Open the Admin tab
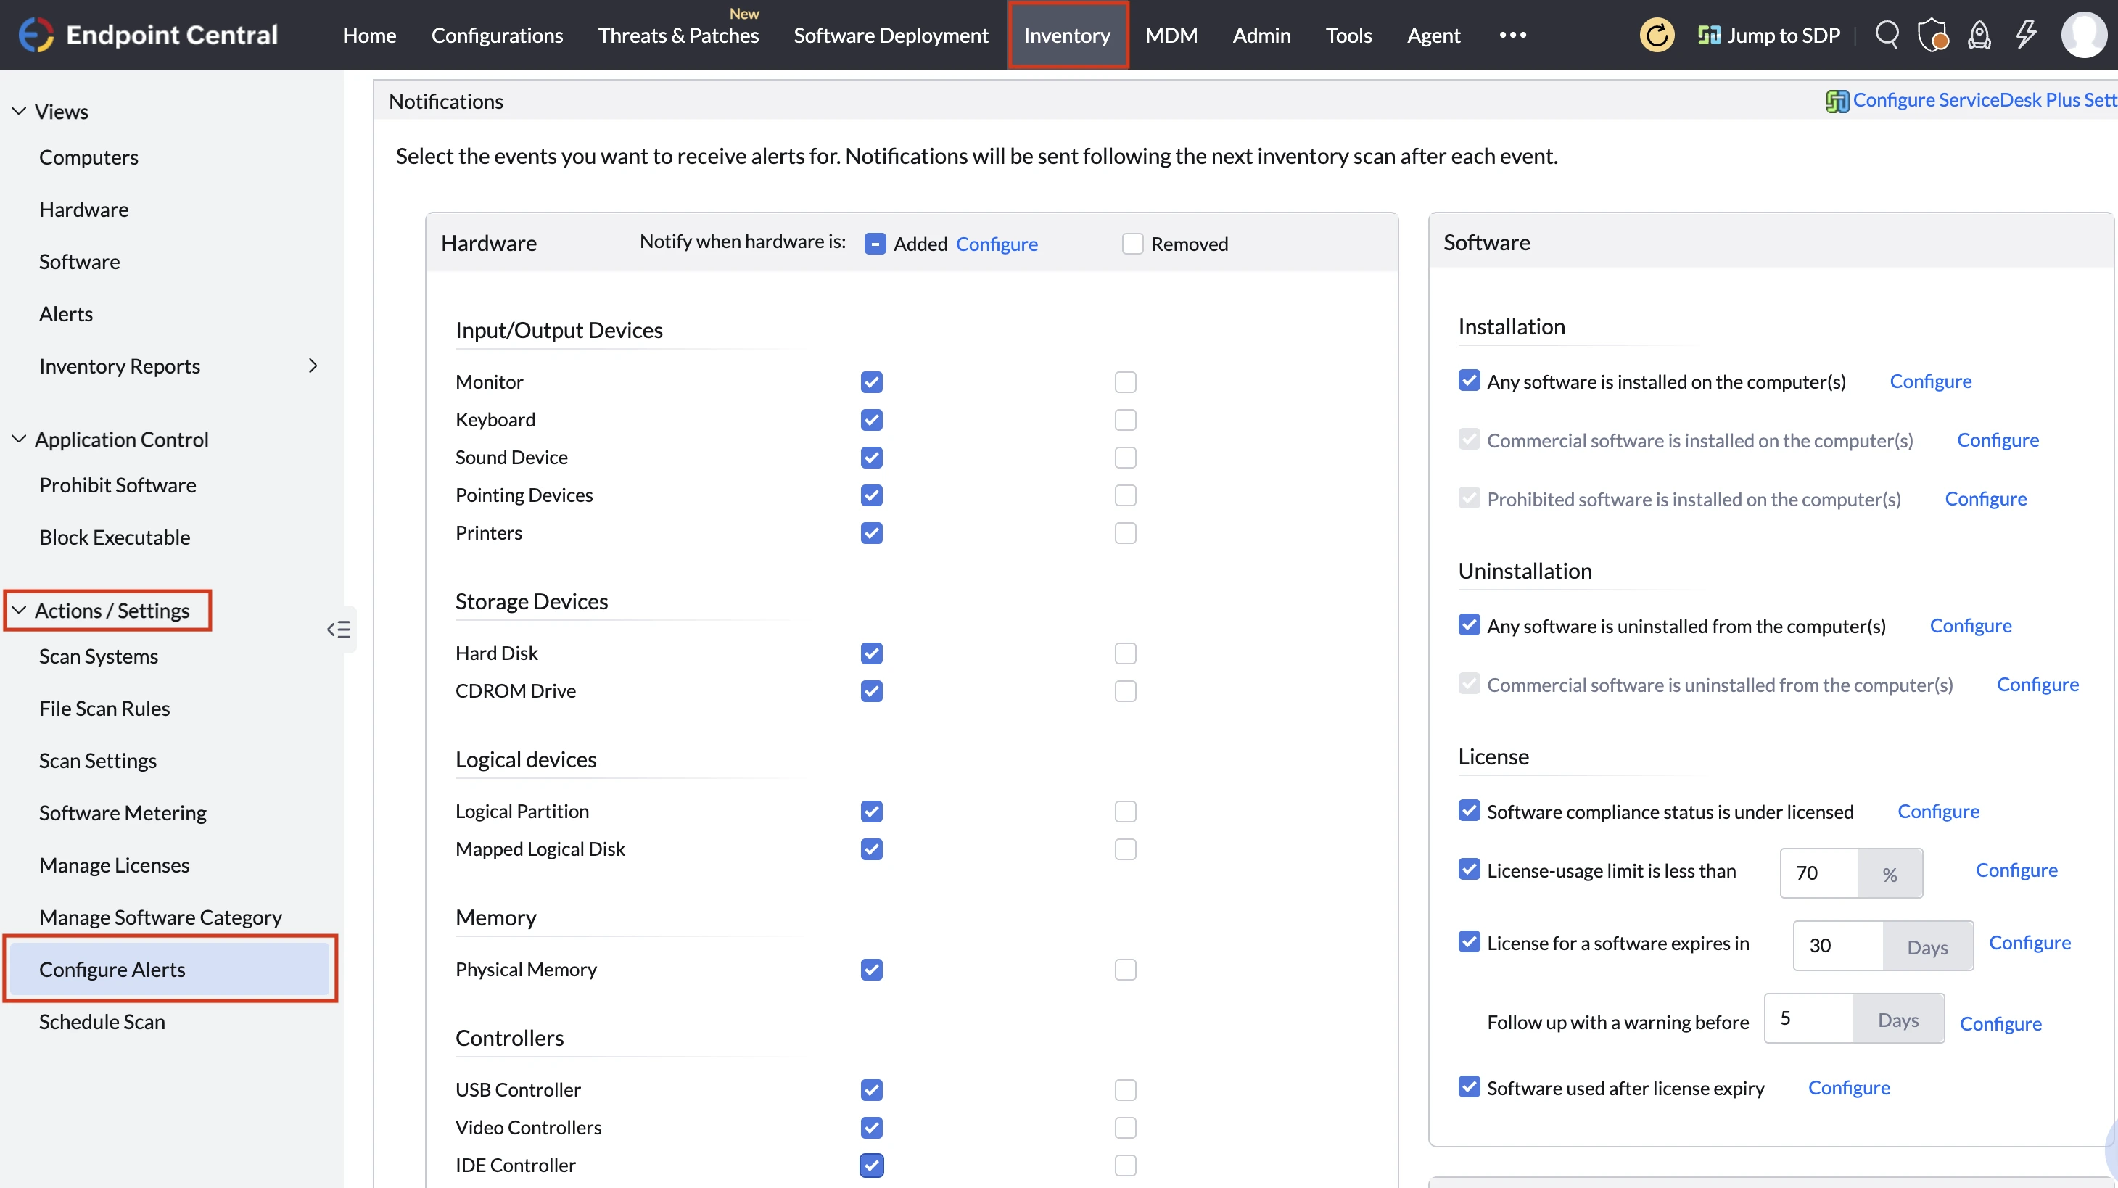This screenshot has height=1188, width=2118. click(x=1261, y=36)
